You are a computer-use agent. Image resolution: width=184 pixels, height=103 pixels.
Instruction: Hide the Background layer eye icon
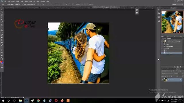[x=162, y=80]
